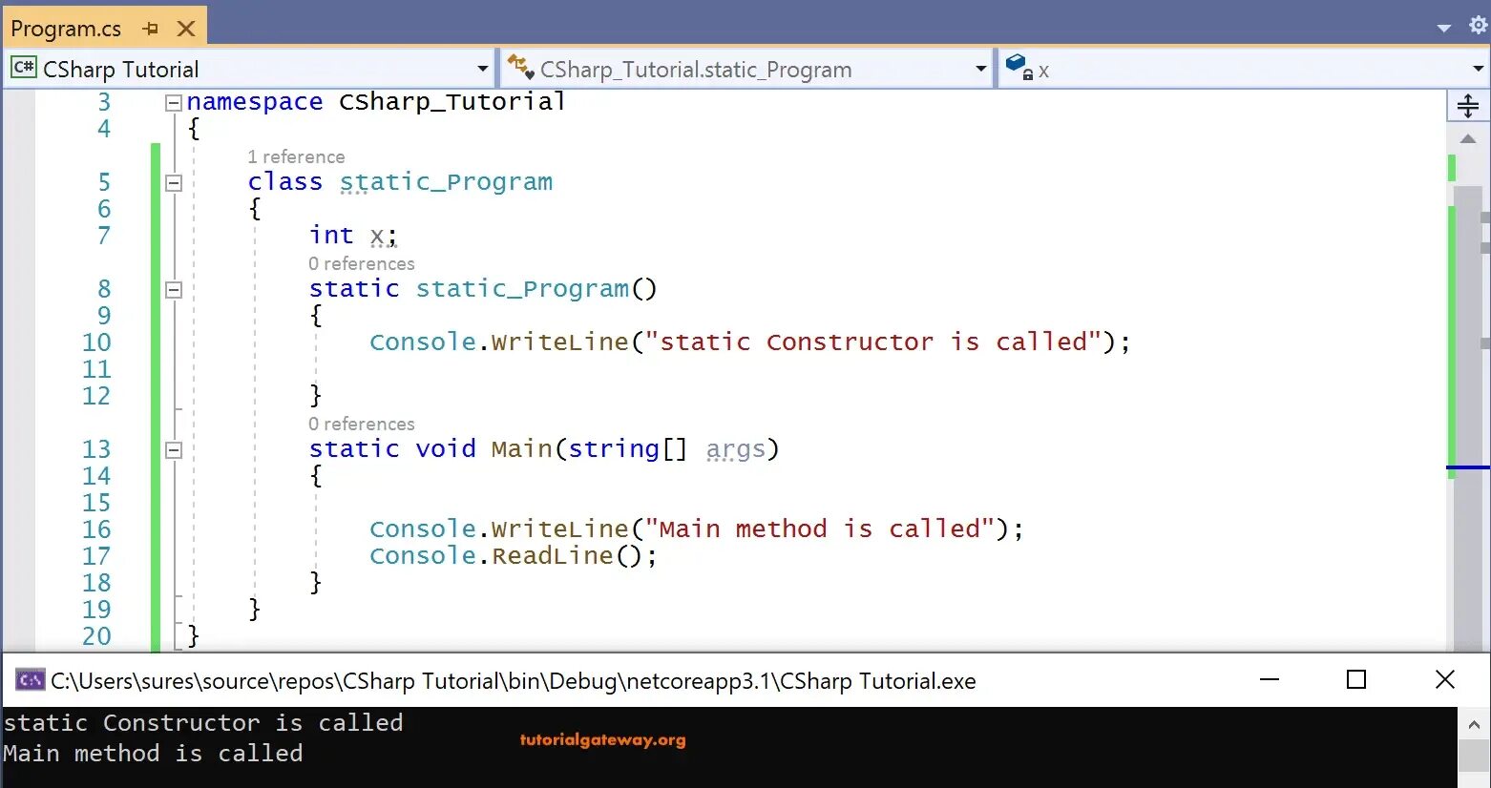This screenshot has width=1491, height=788.
Task: Open the active files chevron menu near the gear
Action: point(1444,28)
